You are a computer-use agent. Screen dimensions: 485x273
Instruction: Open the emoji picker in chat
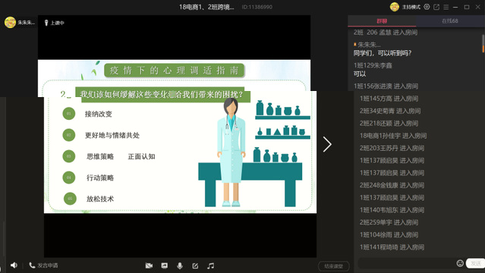460,263
